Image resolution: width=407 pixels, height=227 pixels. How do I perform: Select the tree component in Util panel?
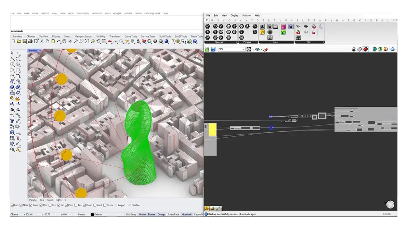point(298,37)
